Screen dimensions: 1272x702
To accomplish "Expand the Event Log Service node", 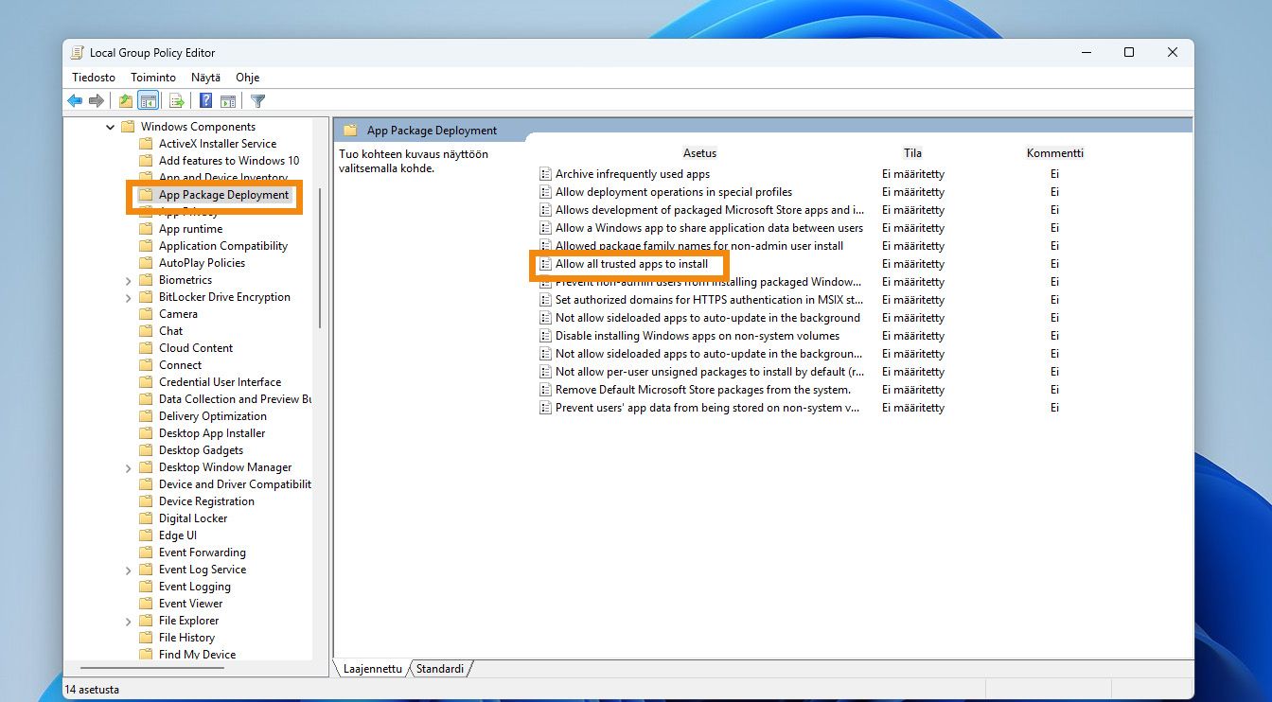I will point(128,570).
